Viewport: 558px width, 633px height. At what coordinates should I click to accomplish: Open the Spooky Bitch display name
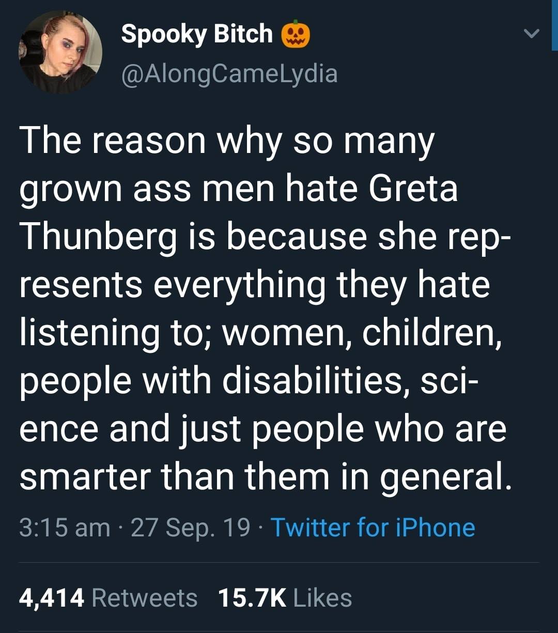(197, 34)
